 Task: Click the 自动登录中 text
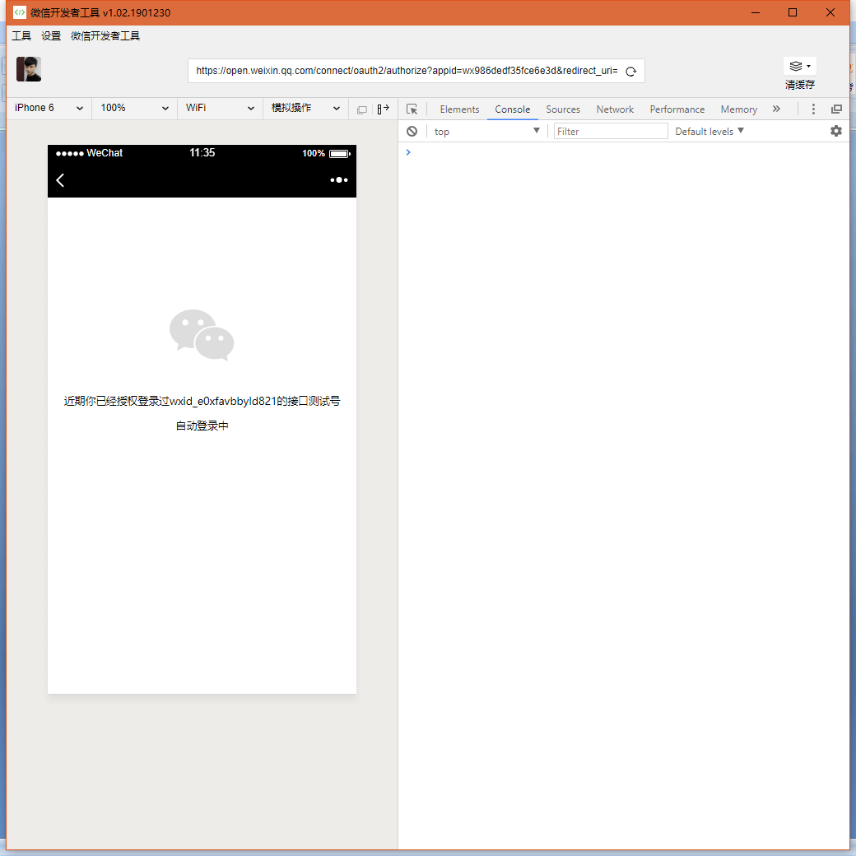click(x=202, y=426)
